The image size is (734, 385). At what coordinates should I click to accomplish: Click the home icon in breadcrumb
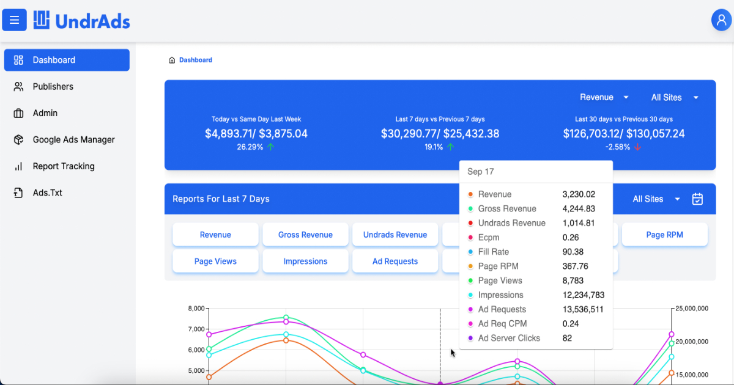[172, 60]
